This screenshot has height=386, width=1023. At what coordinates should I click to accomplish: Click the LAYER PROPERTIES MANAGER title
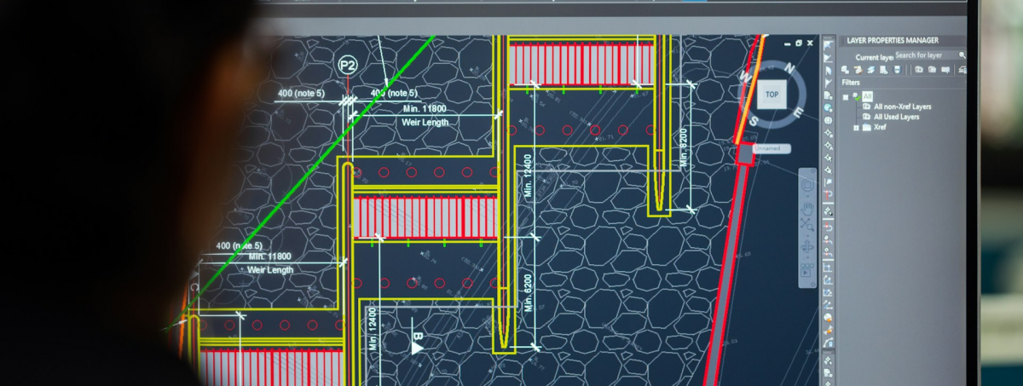click(x=893, y=40)
